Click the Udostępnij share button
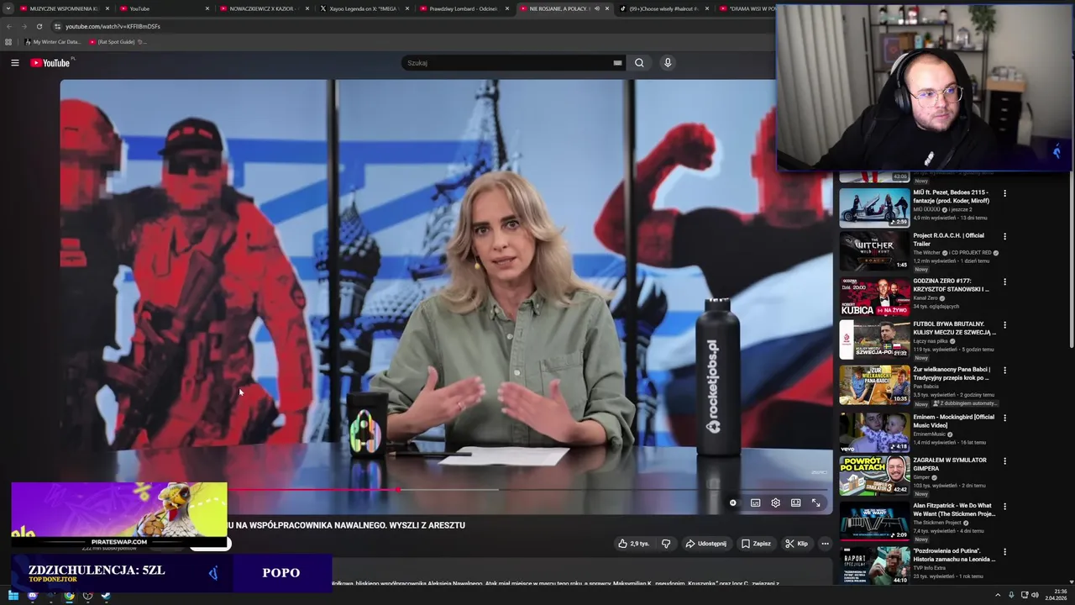 (705, 544)
